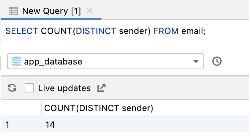Place the cursor on the DISTINCT keyword
The image size is (249, 137).
96,31
